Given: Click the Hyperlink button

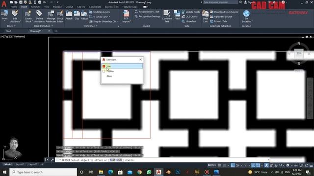Looking at the screenshot, I should 188,21.
